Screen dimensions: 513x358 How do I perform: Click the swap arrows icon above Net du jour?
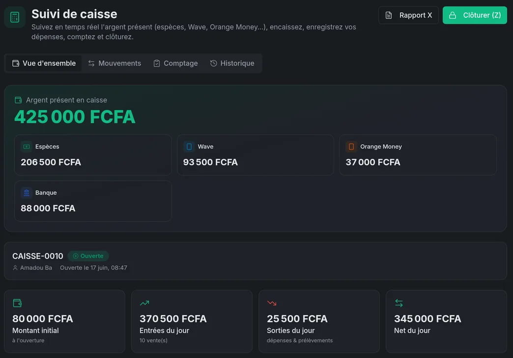click(x=399, y=303)
